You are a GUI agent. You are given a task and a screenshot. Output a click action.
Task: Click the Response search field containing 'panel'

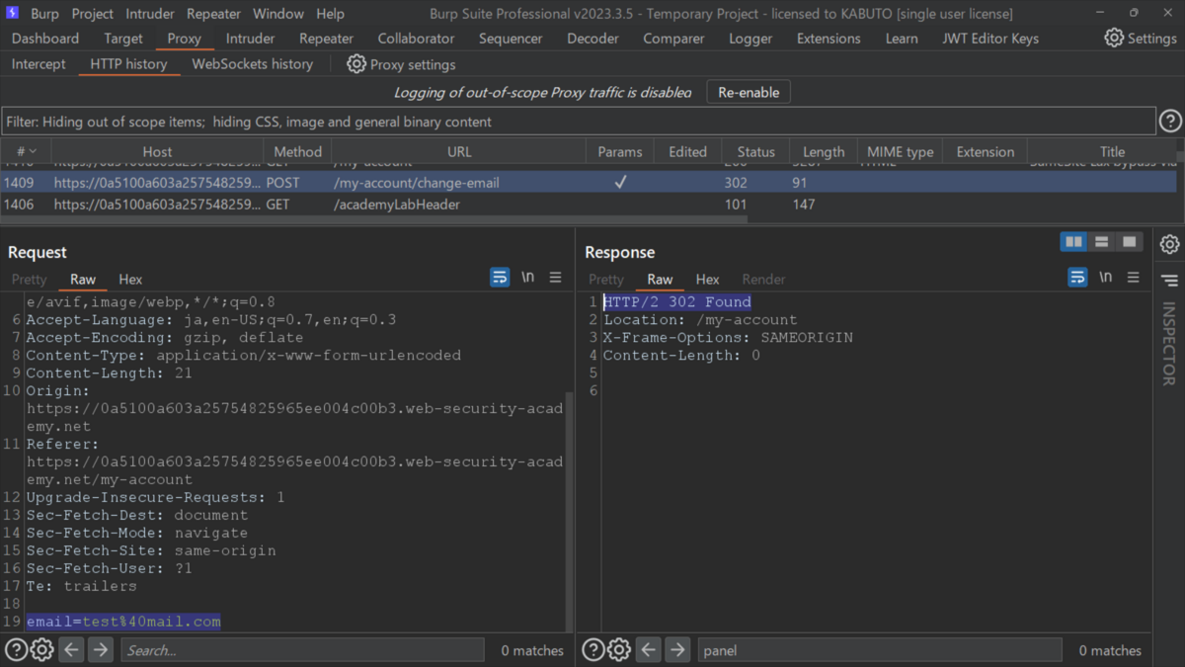pos(880,650)
